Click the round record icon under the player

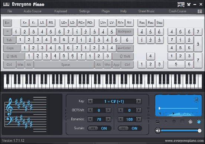(174, 121)
